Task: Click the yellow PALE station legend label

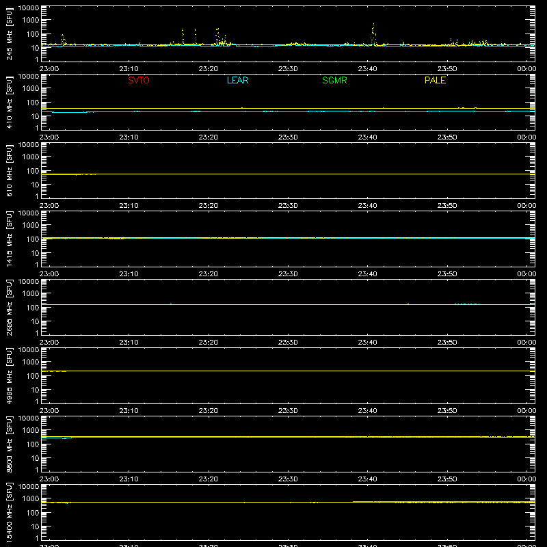Action: 435,80
